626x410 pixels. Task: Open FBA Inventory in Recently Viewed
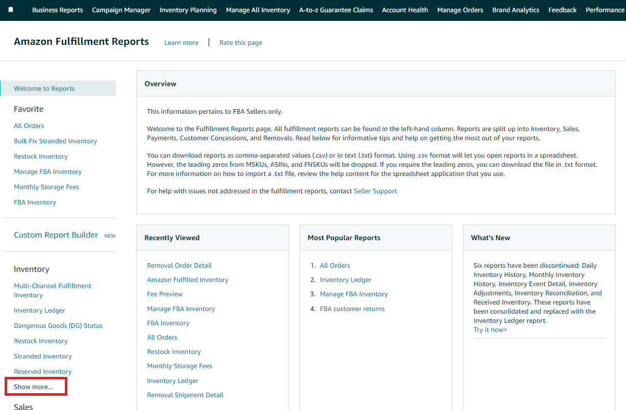(x=168, y=323)
